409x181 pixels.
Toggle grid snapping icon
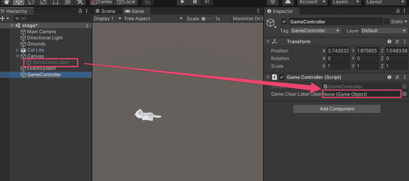click(147, 2)
